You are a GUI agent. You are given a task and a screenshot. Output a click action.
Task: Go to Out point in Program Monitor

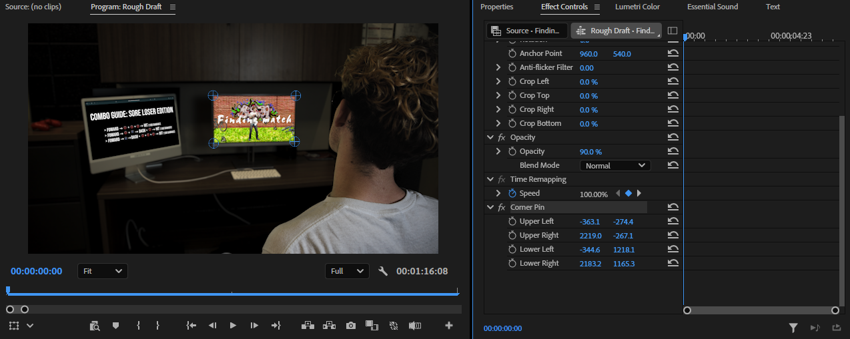[x=276, y=326]
